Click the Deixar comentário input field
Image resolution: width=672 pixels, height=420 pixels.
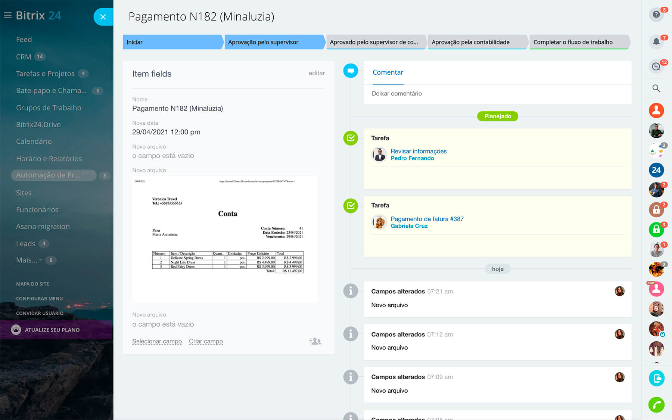click(497, 94)
